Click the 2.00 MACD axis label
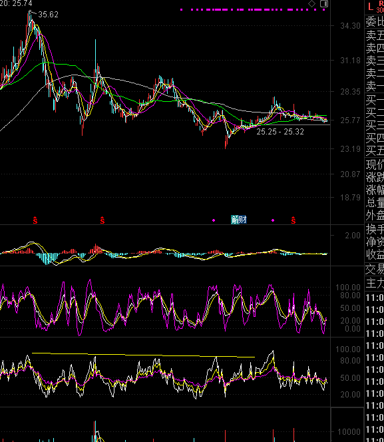384x442 pixels. (x=353, y=236)
